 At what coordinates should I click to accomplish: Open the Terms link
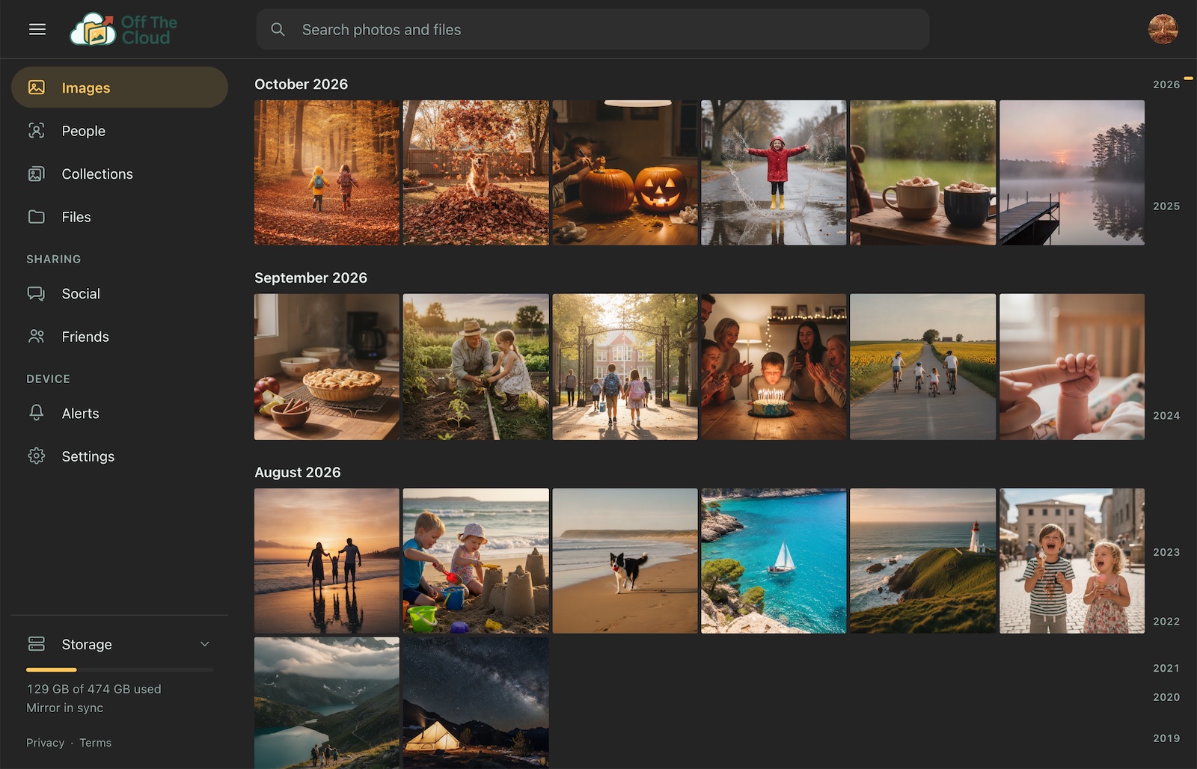(96, 743)
